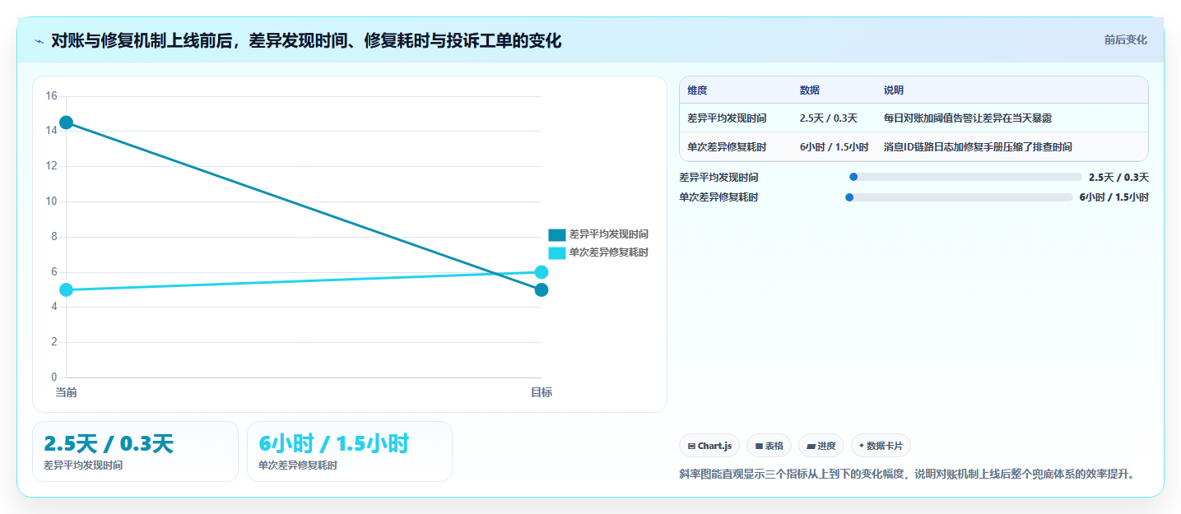Click the 表格 tag chip
1181x514 pixels.
[769, 446]
